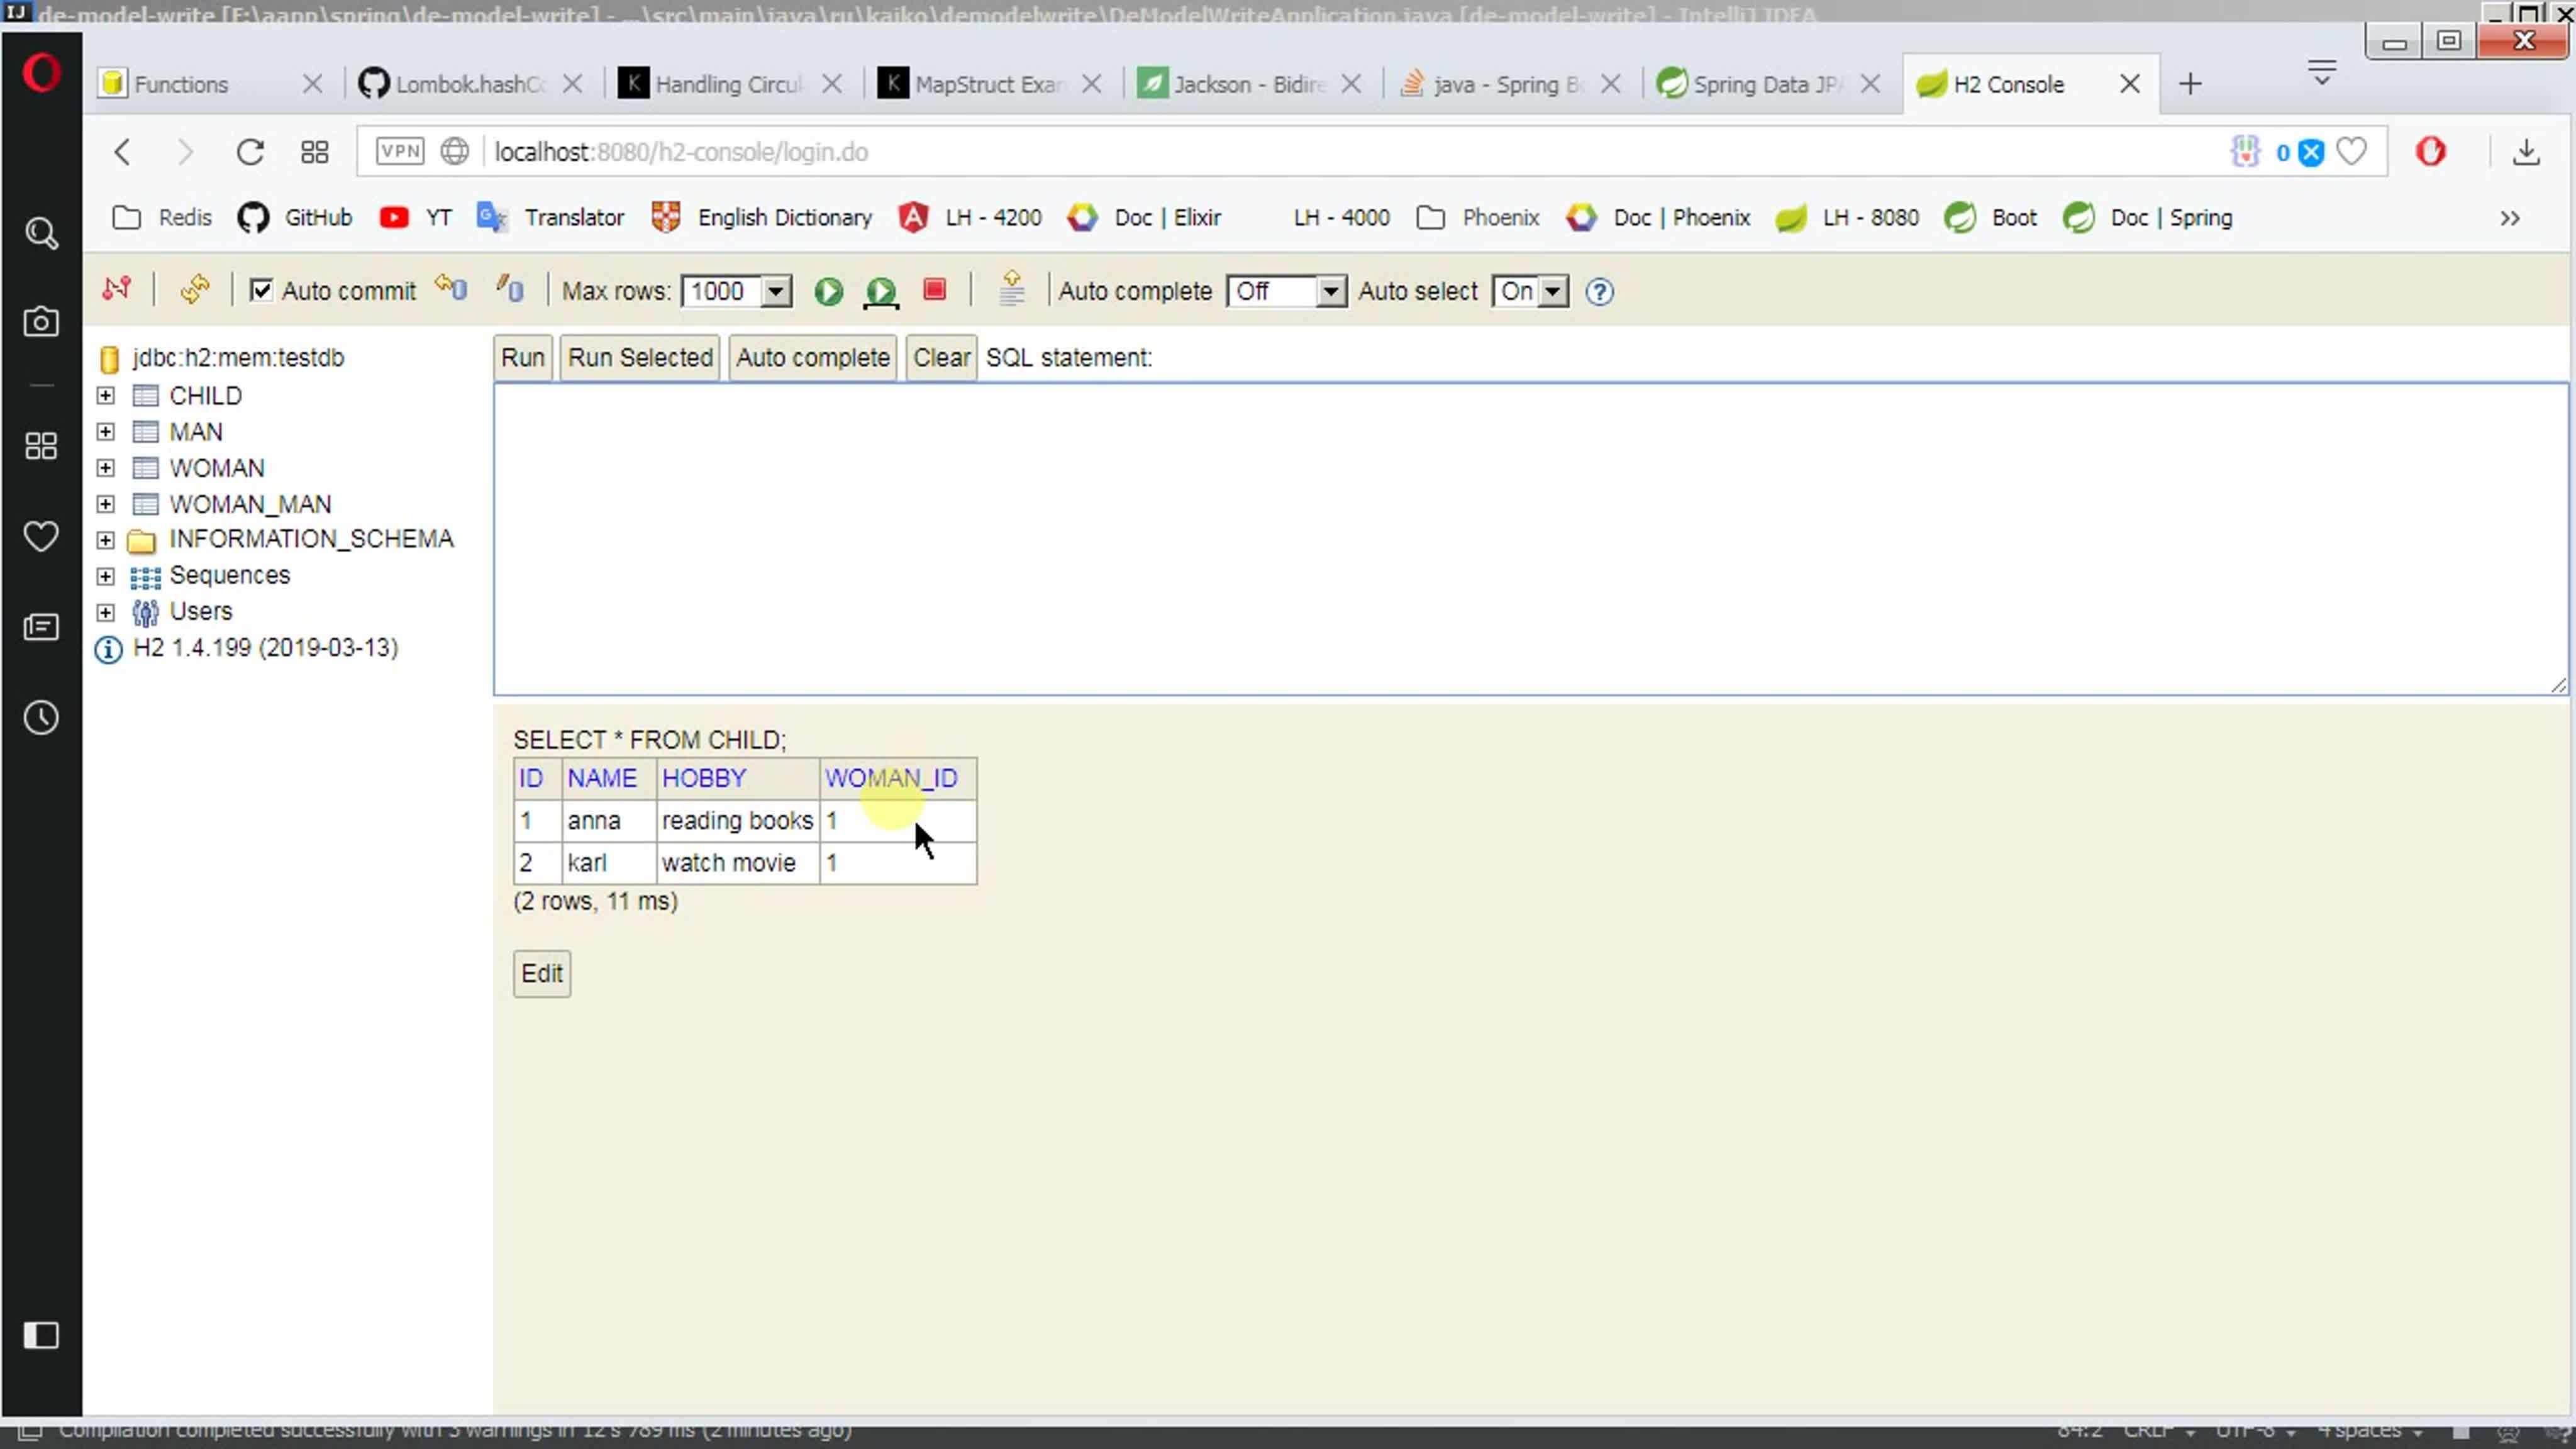Image resolution: width=2576 pixels, height=1449 pixels.
Task: Click the green Run statement icon
Action: click(828, 291)
